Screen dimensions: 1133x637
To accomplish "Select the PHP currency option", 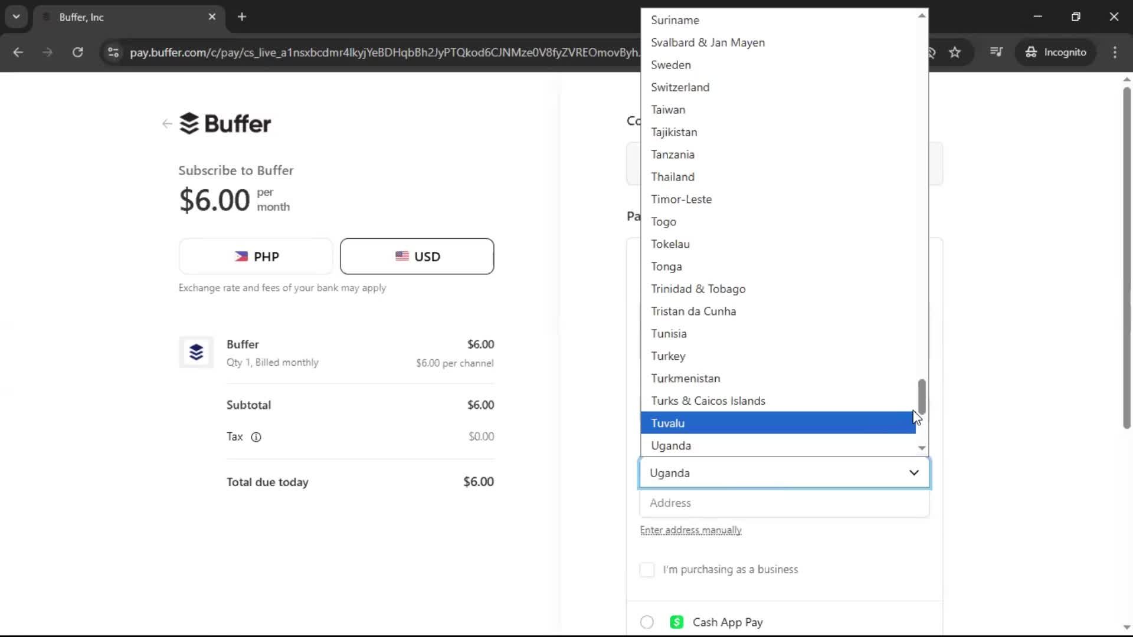I will [x=256, y=256].
